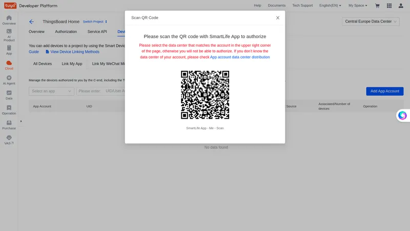Open Central Europe Data Center dropdown
The image size is (410, 231).
371,22
